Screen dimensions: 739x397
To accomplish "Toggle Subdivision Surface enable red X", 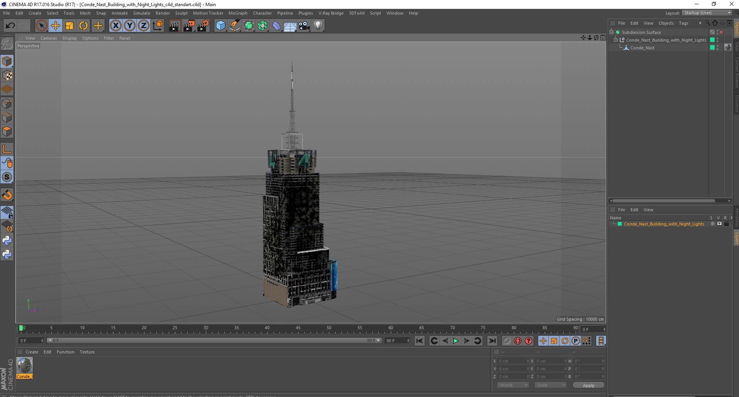I will (x=721, y=32).
